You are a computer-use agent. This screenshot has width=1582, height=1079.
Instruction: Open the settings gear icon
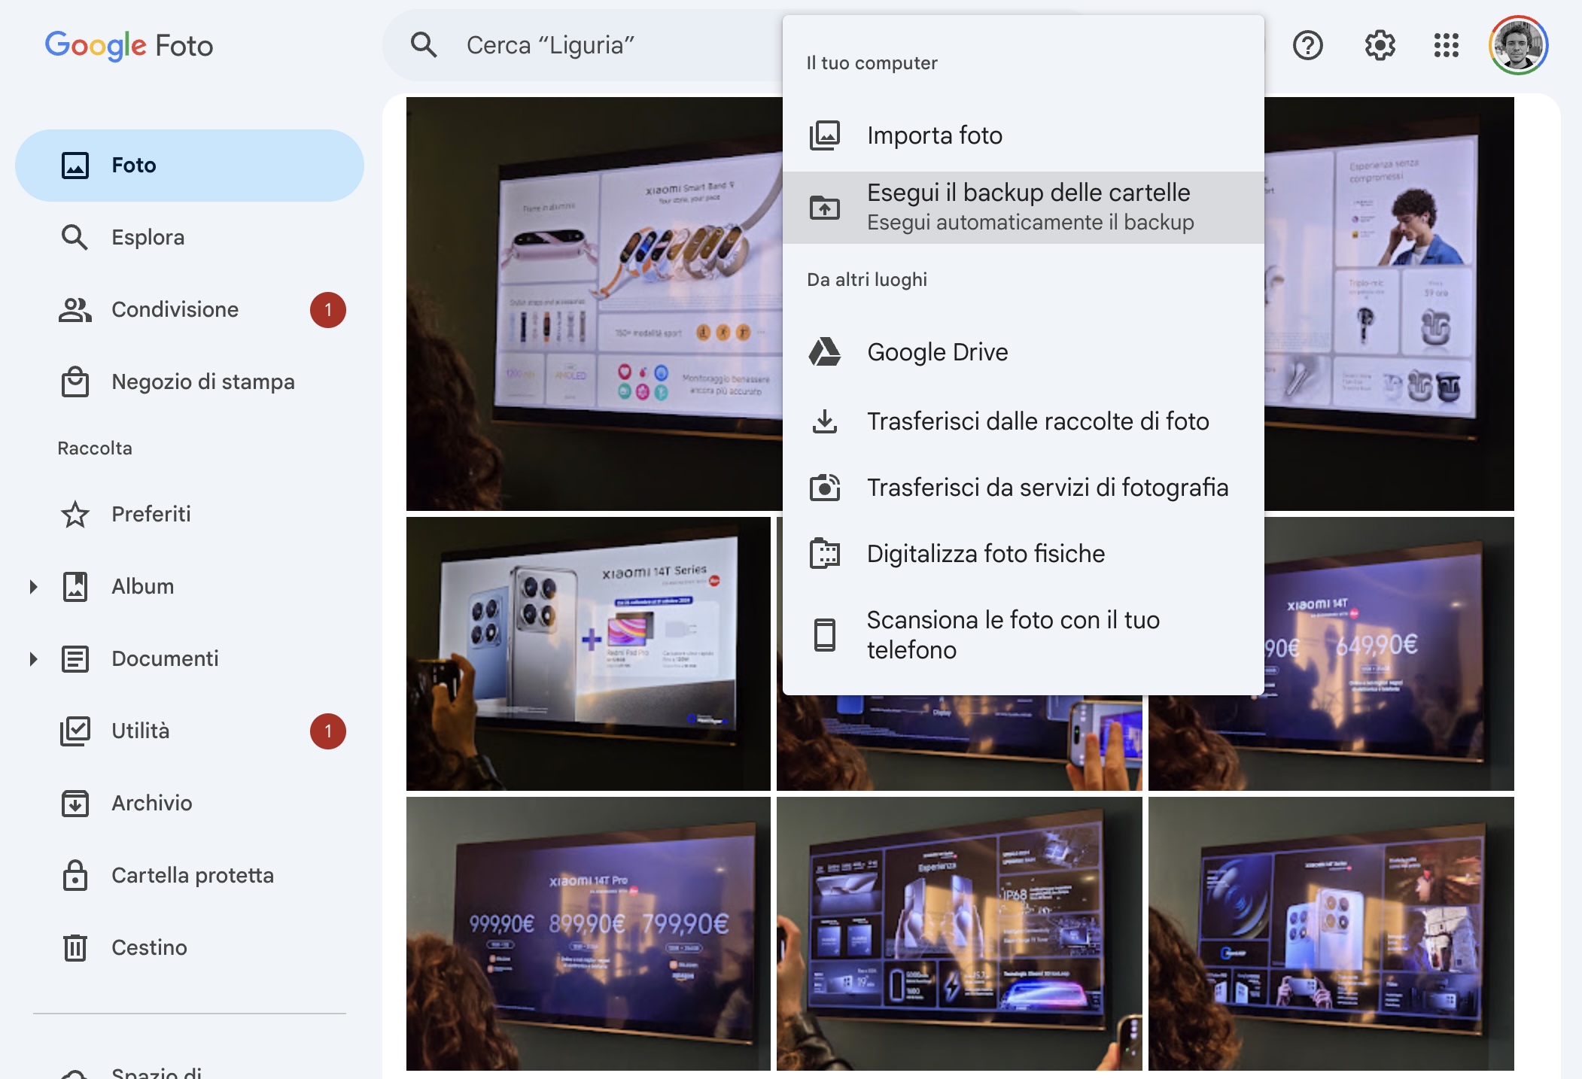point(1380,45)
